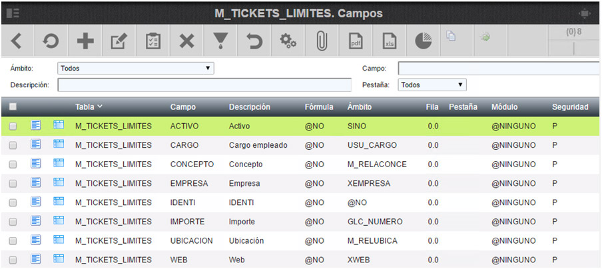Open the pie chart icon
Screen dimensions: 602x269
[x=423, y=41]
